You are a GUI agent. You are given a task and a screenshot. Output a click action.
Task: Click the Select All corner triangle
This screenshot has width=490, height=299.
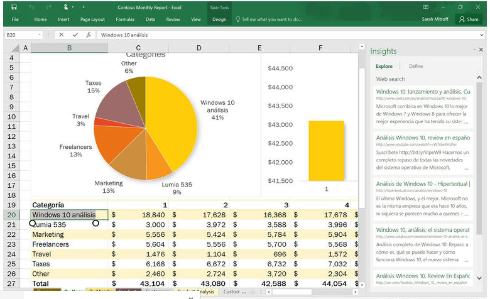15,48
